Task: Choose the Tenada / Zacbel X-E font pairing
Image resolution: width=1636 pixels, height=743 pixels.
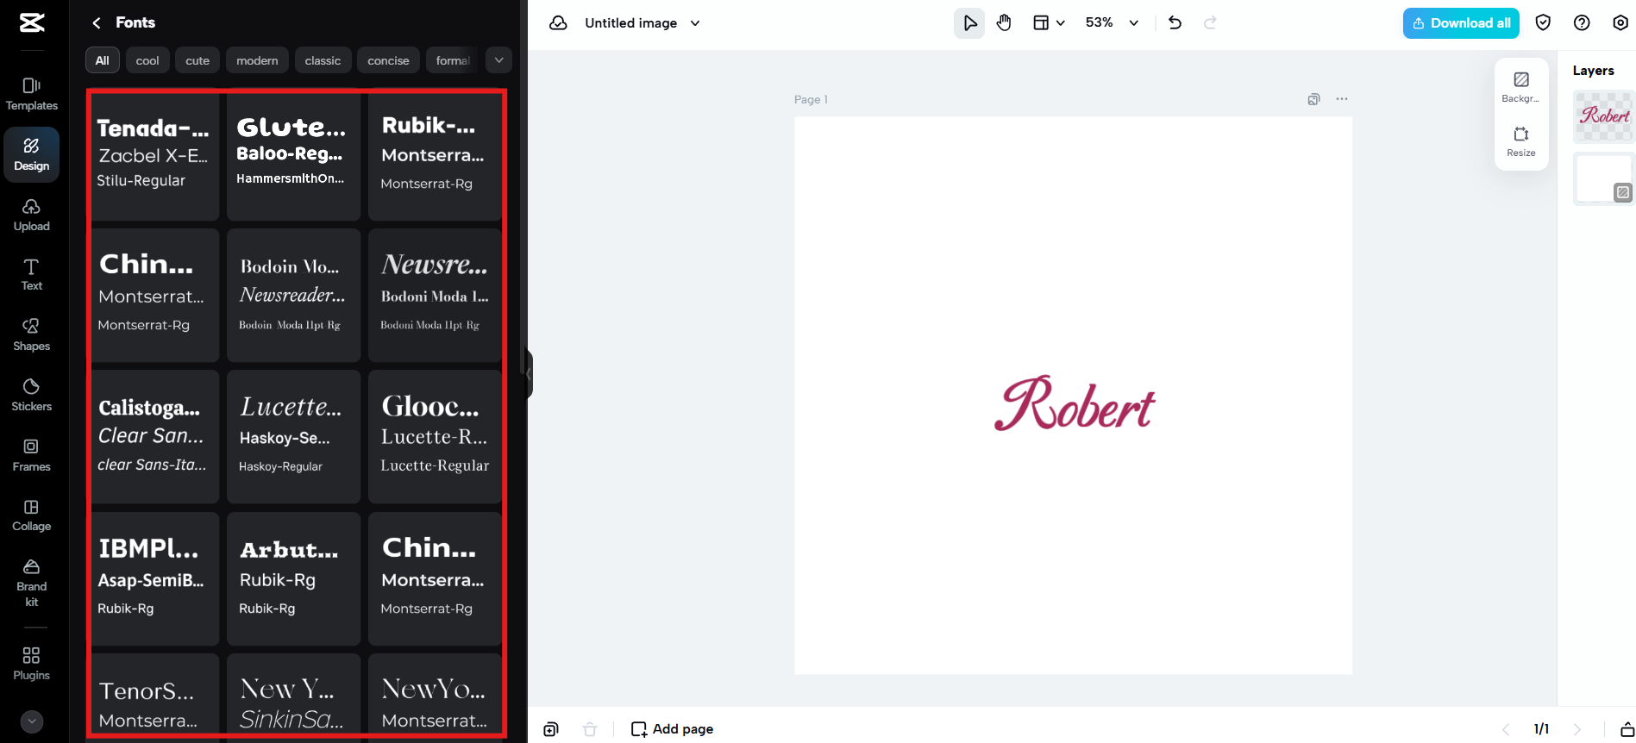Action: [x=155, y=157]
